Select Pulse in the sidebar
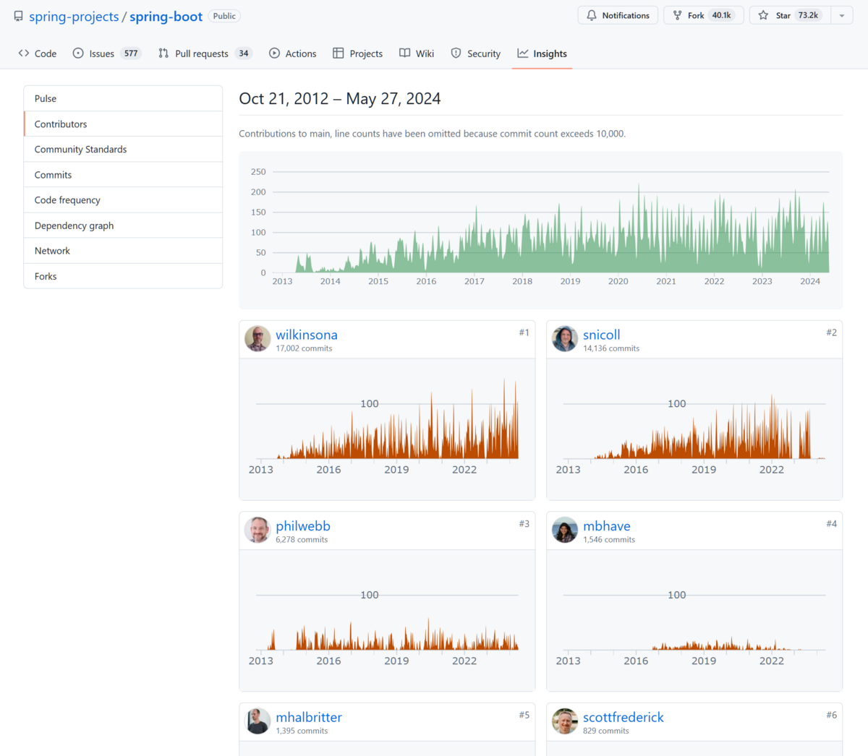 (123, 98)
